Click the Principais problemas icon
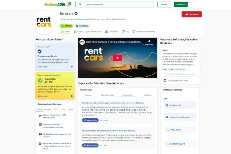 pos(134,31)
